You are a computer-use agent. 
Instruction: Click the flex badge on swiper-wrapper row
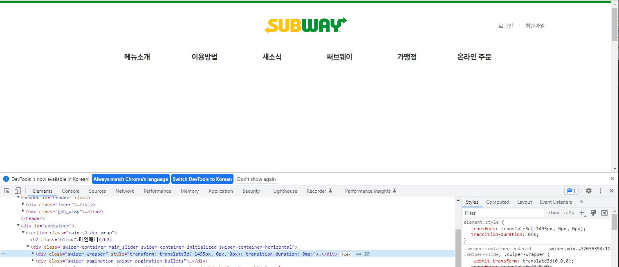[x=346, y=254]
